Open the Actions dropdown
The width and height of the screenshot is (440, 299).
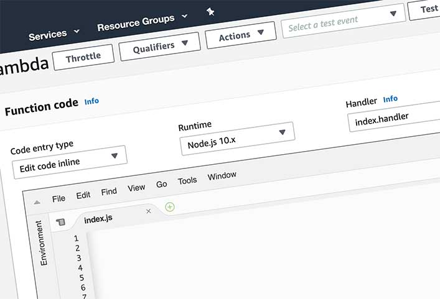click(x=241, y=35)
